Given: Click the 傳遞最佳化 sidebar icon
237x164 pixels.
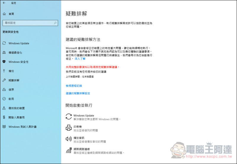Looking at the screenshot, I should point(4,52).
